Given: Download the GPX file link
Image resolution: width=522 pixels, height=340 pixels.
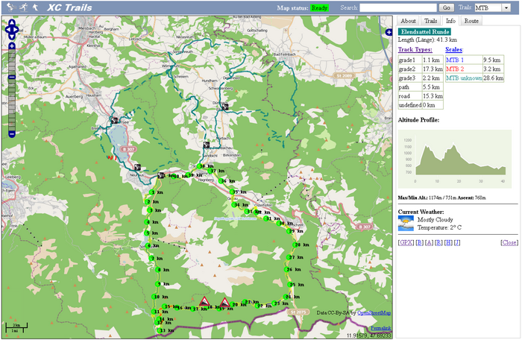Looking at the screenshot, I should tap(406, 242).
